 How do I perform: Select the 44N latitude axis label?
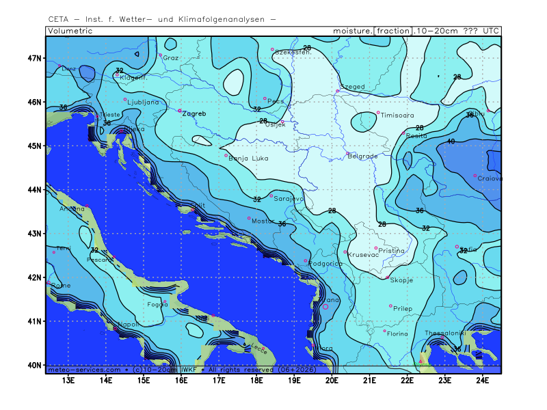pos(35,189)
